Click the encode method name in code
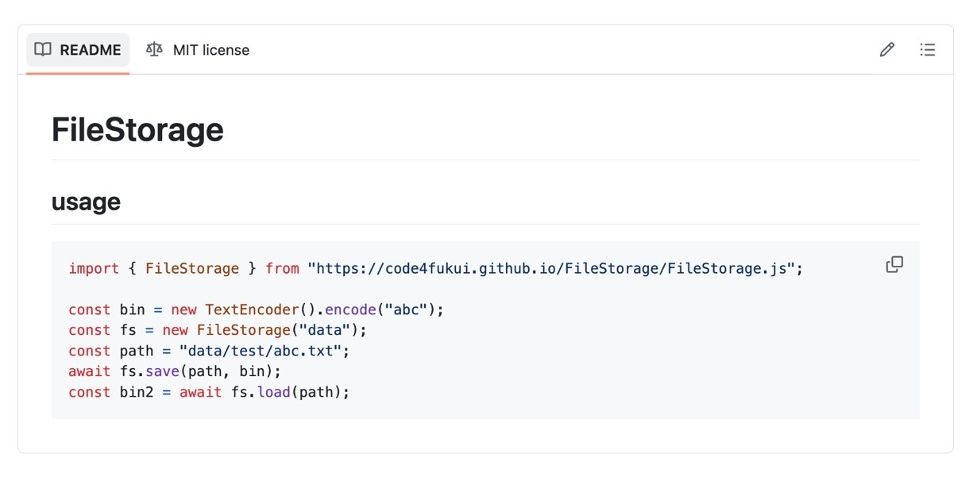 pyautogui.click(x=350, y=309)
